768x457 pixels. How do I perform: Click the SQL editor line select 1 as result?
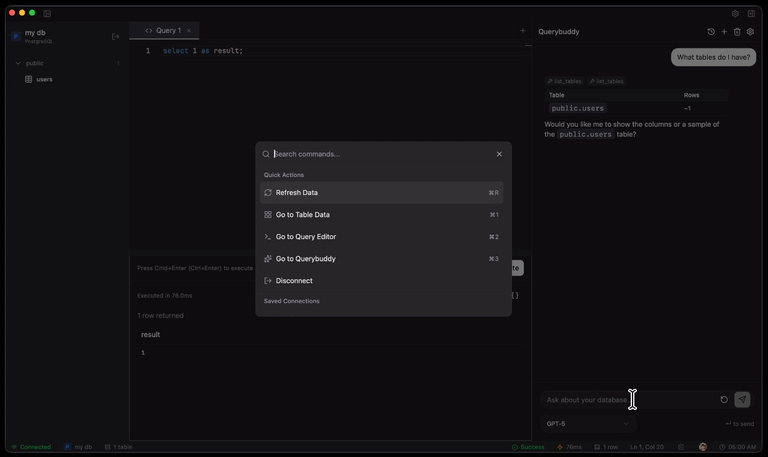pos(203,51)
